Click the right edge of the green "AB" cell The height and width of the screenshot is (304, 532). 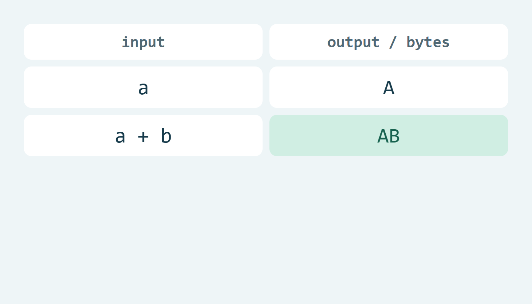click(x=503, y=136)
